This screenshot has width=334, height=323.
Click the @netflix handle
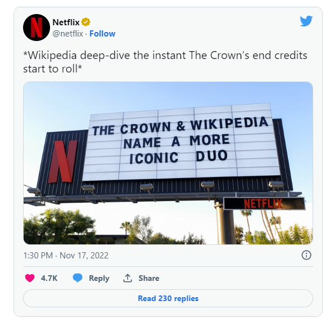(67, 34)
